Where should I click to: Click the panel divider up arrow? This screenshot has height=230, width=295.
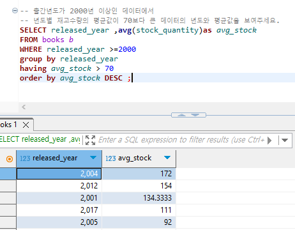[181, 115]
